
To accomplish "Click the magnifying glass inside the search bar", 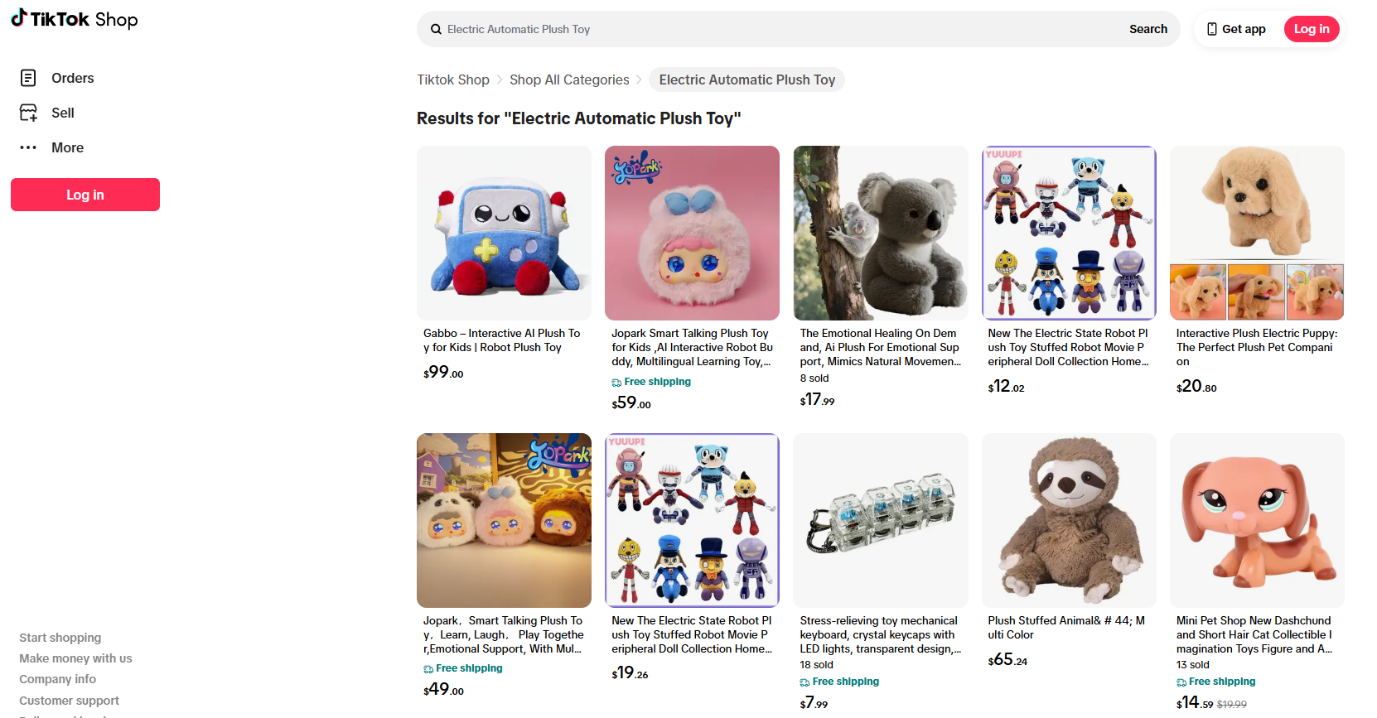I will coord(436,29).
